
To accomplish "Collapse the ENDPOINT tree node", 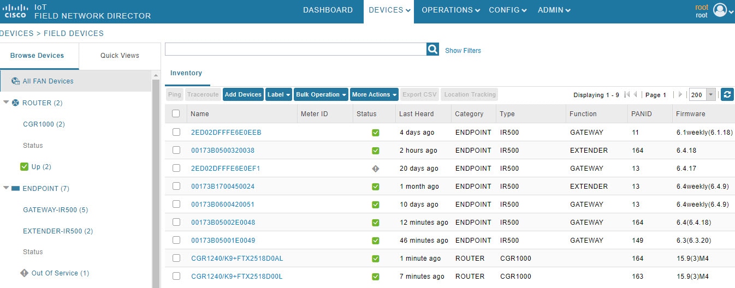I will tap(7, 188).
